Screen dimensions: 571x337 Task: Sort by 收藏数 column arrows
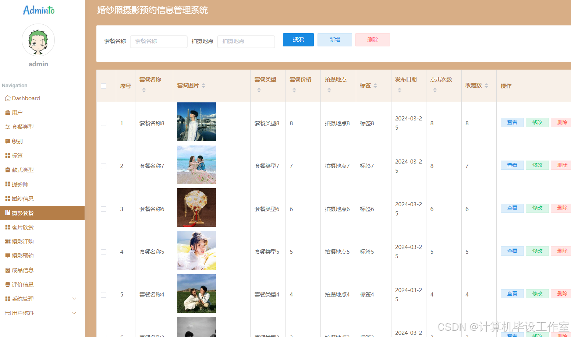(x=486, y=85)
